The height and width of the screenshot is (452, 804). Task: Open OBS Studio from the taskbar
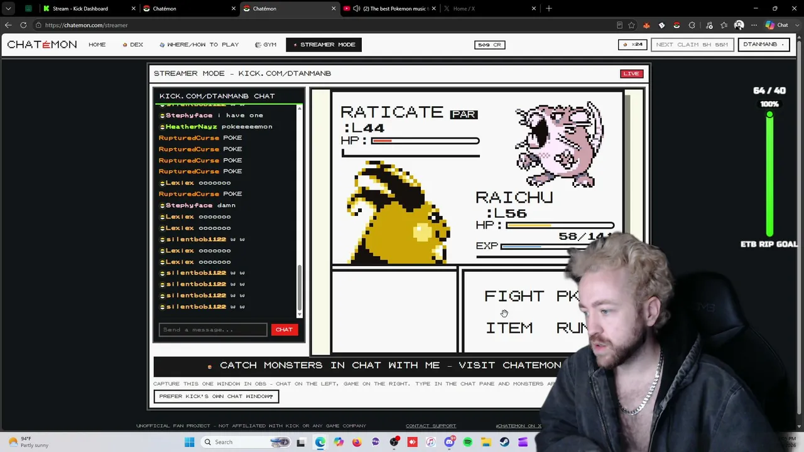(x=394, y=442)
